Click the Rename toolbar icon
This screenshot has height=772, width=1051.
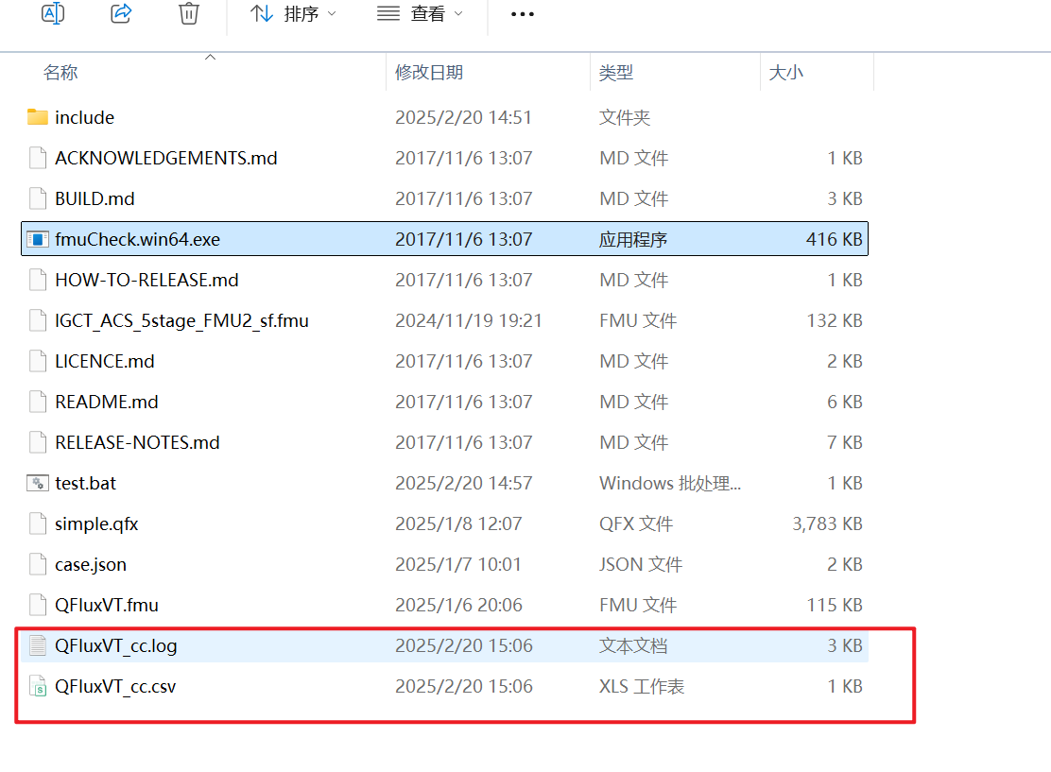click(x=53, y=13)
